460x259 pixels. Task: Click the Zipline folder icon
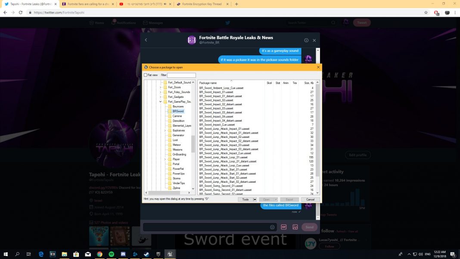(170, 188)
